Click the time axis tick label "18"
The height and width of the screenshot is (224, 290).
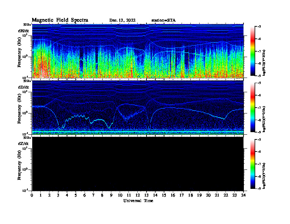[x=190, y=195]
